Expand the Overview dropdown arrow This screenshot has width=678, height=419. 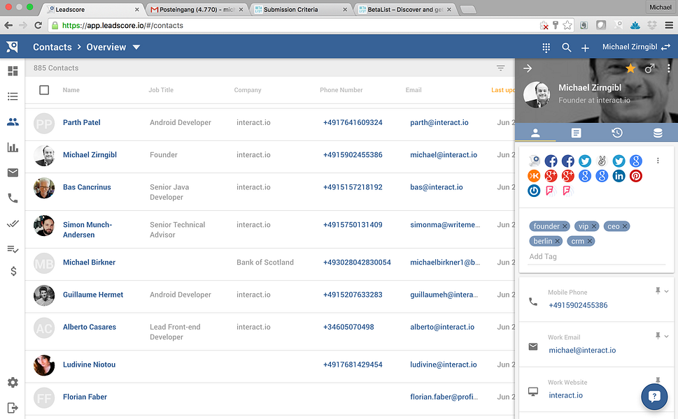(136, 47)
